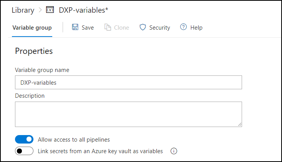Viewport: 282px width, 162px height.
Task: Click the Description box resize handle
Action: [x=239, y=124]
